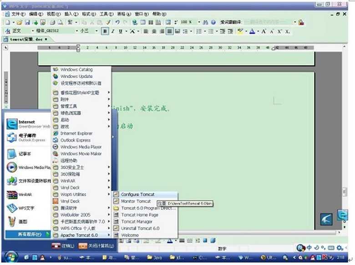Viewport: 355px width, 265px height.
Task: Click the Insert Hyperlink globe icon
Action: [x=135, y=22]
